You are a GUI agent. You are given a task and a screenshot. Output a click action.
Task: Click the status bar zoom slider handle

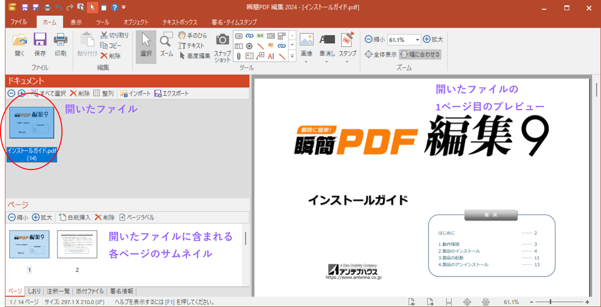tap(551, 302)
